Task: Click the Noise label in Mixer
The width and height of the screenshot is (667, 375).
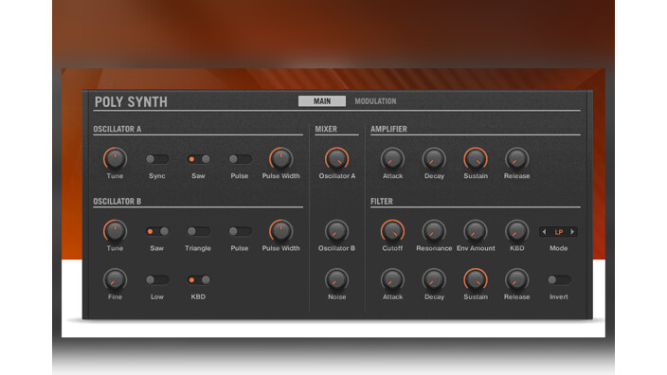Action: tap(337, 296)
